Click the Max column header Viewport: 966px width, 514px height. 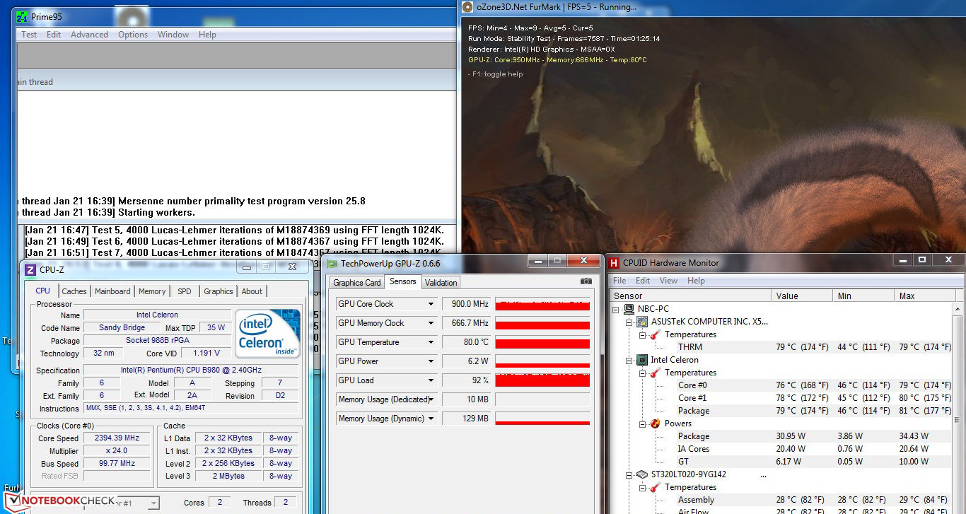[x=924, y=296]
